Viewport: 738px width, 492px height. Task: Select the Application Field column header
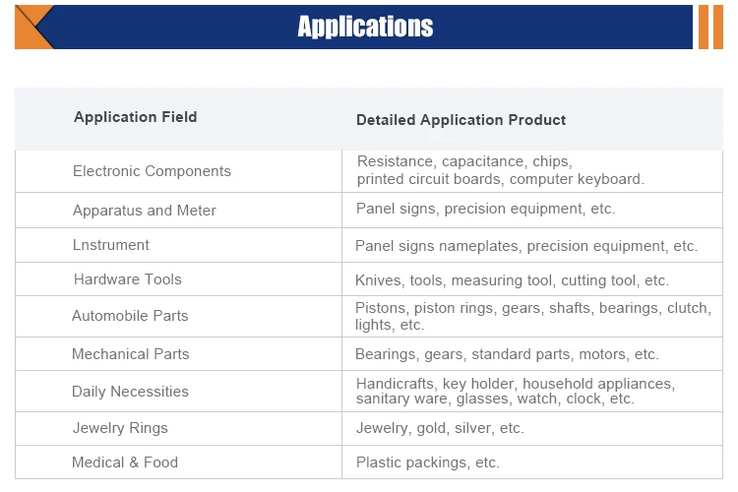[x=135, y=117]
